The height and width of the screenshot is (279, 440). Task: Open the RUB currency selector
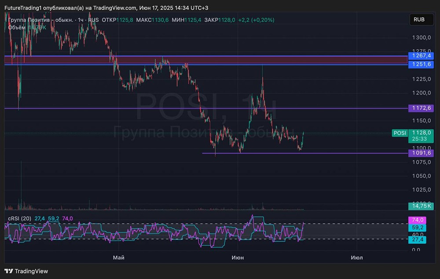pyautogui.click(x=419, y=20)
